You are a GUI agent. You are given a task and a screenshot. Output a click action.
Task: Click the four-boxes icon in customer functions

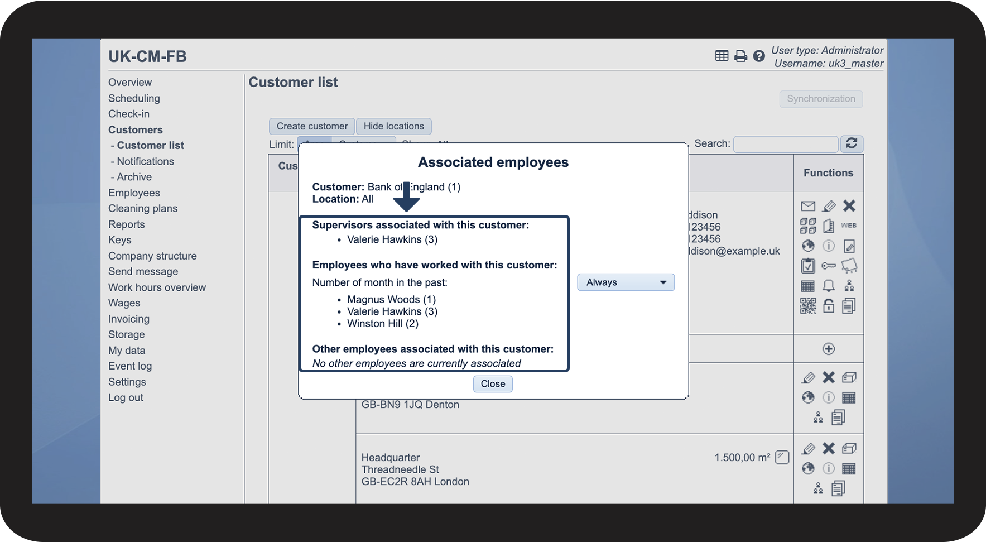(x=808, y=226)
